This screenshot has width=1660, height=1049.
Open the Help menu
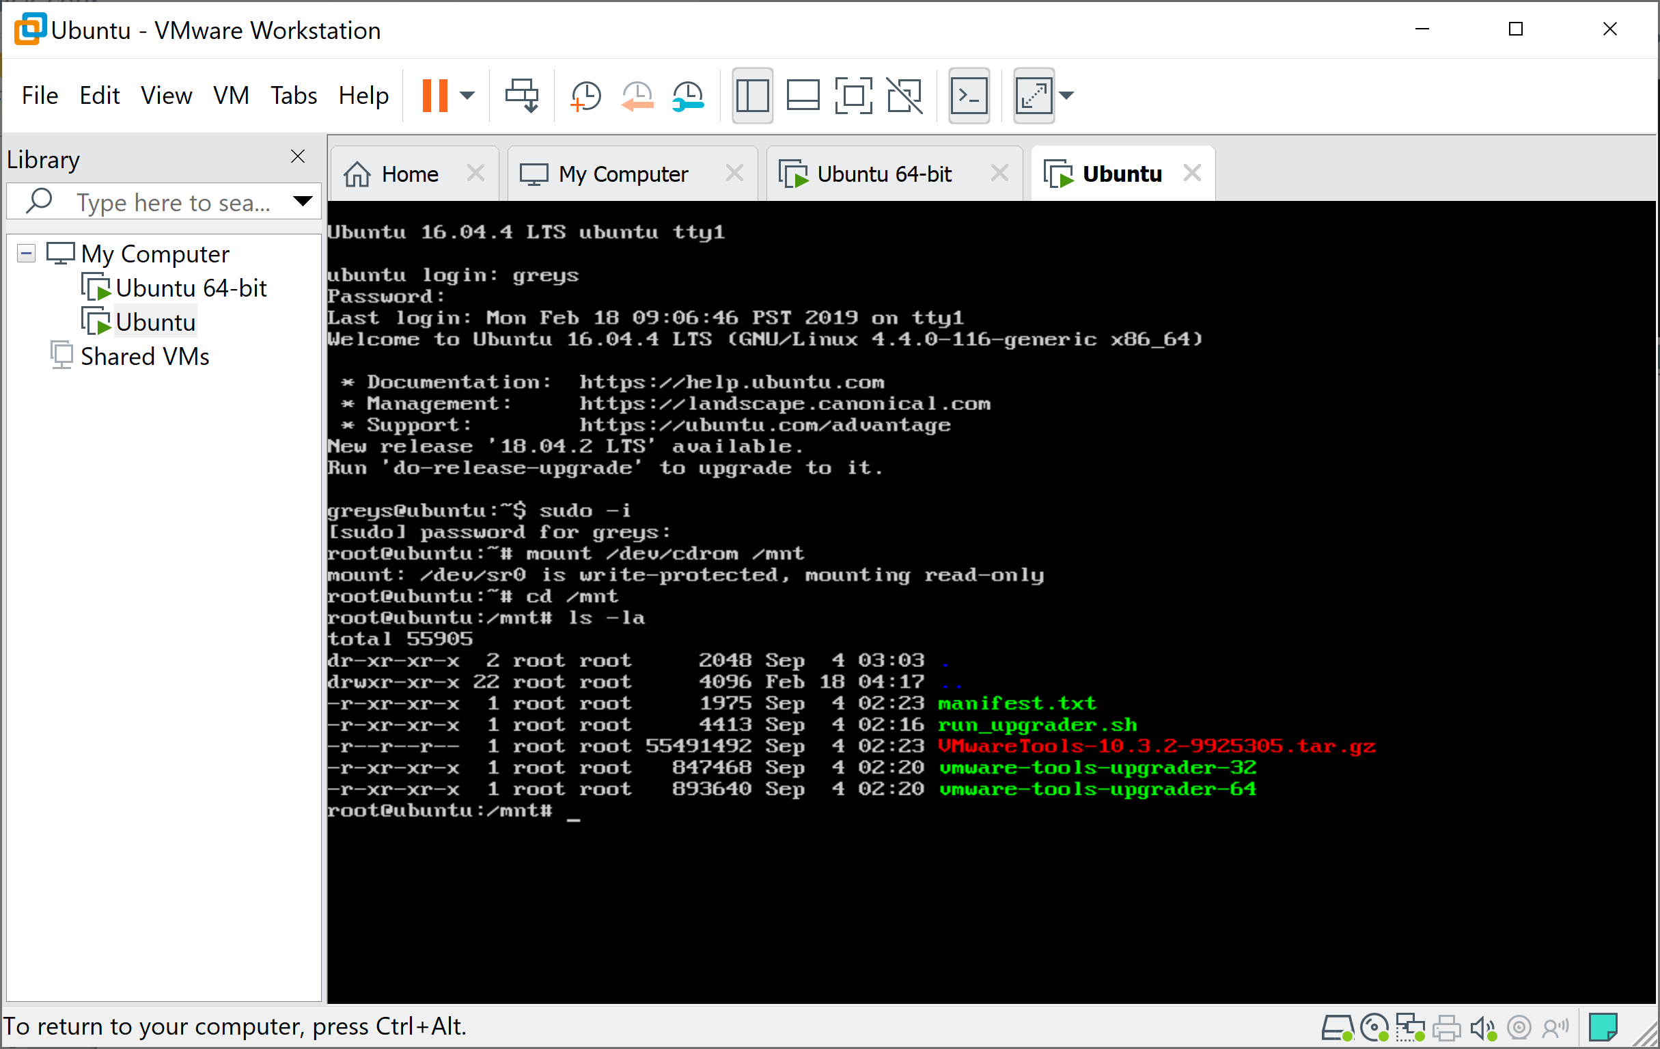click(x=363, y=95)
